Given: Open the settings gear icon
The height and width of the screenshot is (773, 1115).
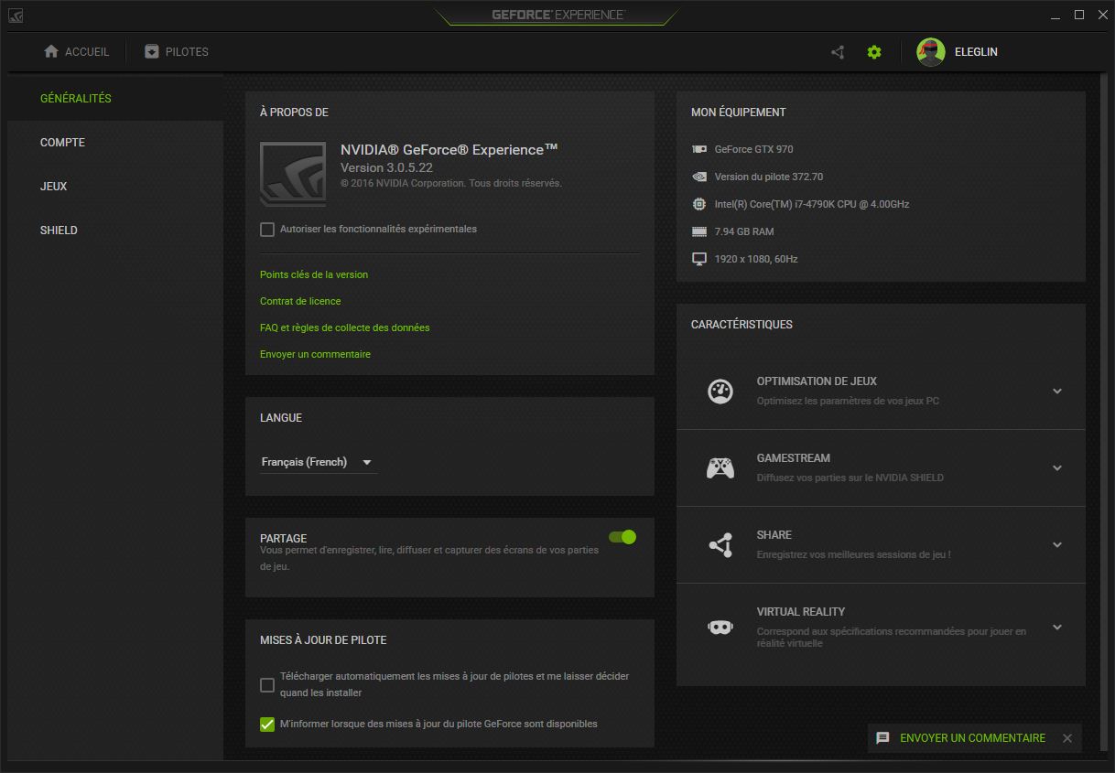Looking at the screenshot, I should click(x=873, y=51).
